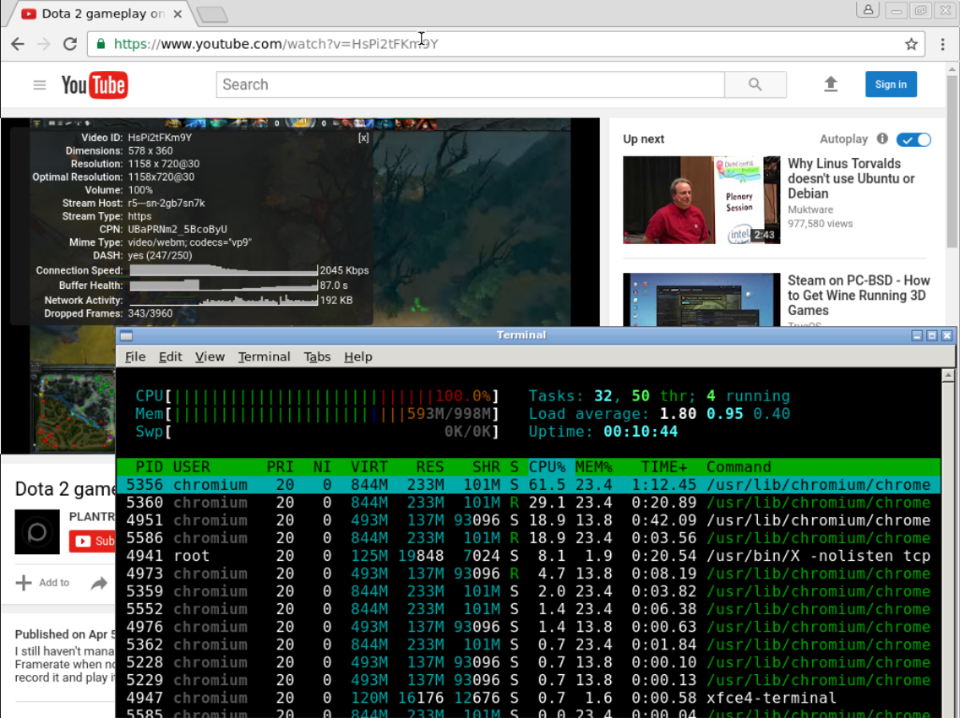
Task: Click the YouTube logo
Action: point(94,85)
